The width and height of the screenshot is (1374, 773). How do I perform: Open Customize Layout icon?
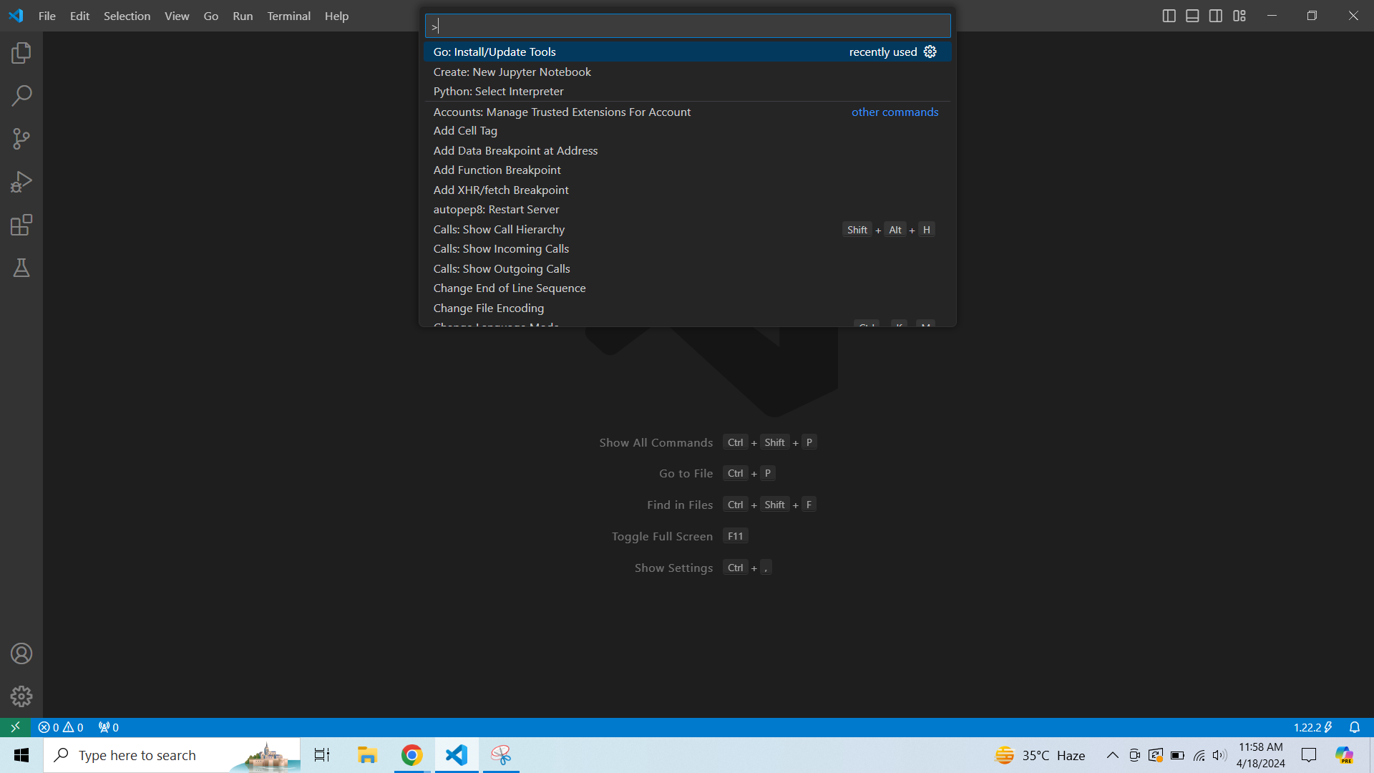click(1239, 16)
